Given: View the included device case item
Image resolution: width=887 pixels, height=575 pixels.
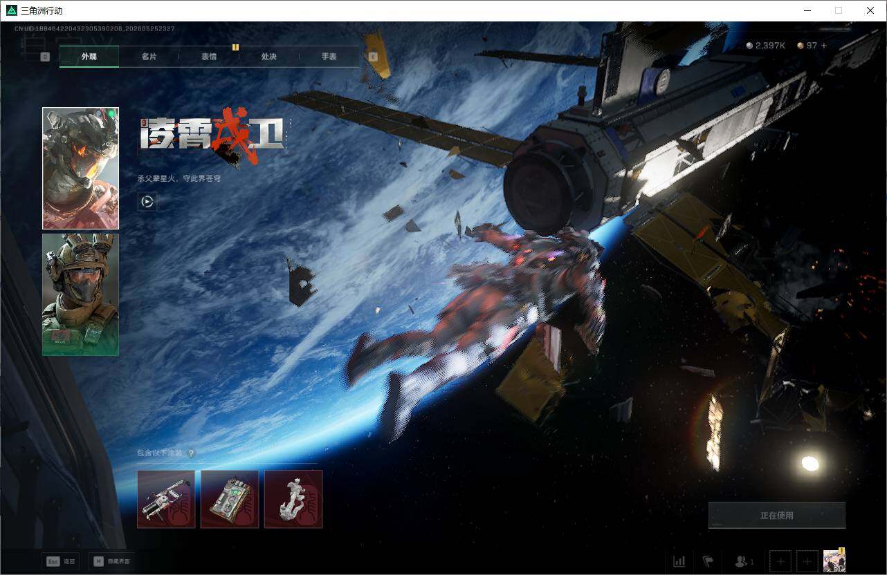Looking at the screenshot, I should pyautogui.click(x=230, y=499).
